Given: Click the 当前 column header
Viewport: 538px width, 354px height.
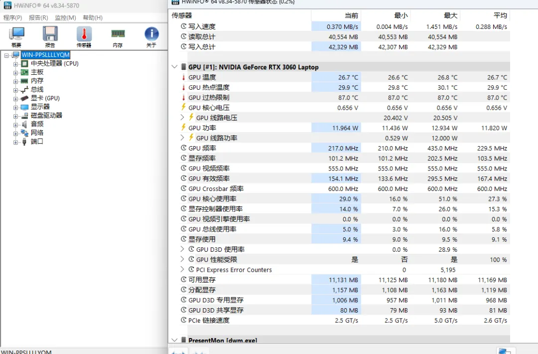Looking at the screenshot, I should tap(336, 15).
